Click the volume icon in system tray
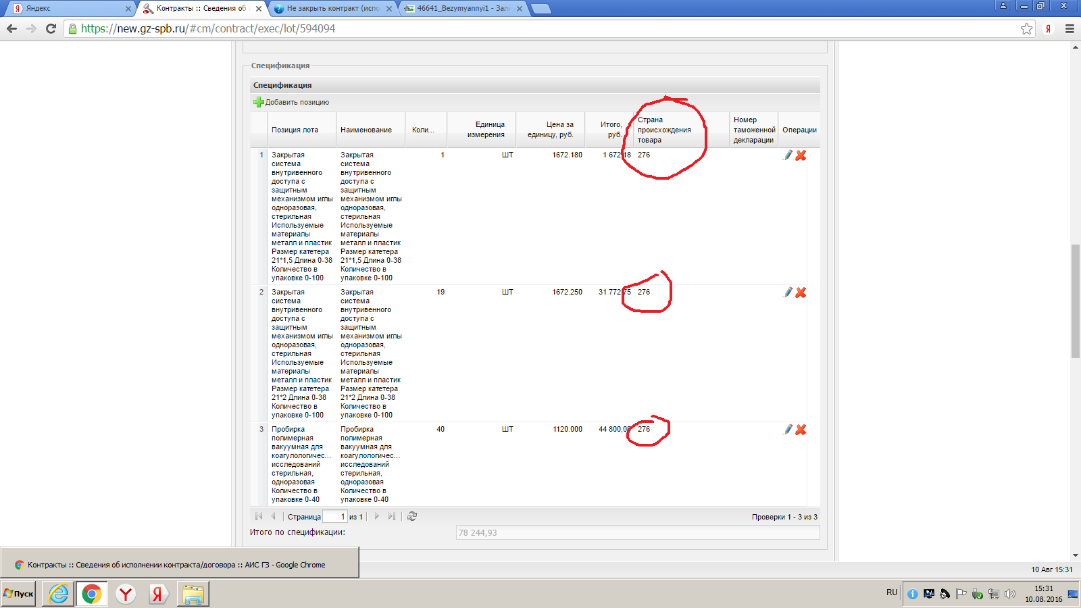Viewport: 1081px width, 608px height. tap(1010, 594)
